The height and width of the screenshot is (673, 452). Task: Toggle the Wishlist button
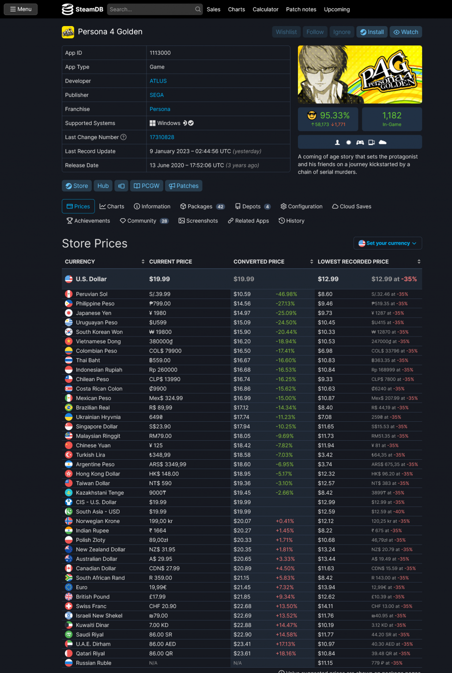click(x=286, y=32)
